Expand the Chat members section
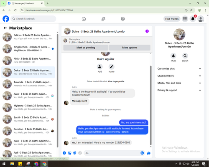This screenshot has height=167, width=209. tap(179, 76)
